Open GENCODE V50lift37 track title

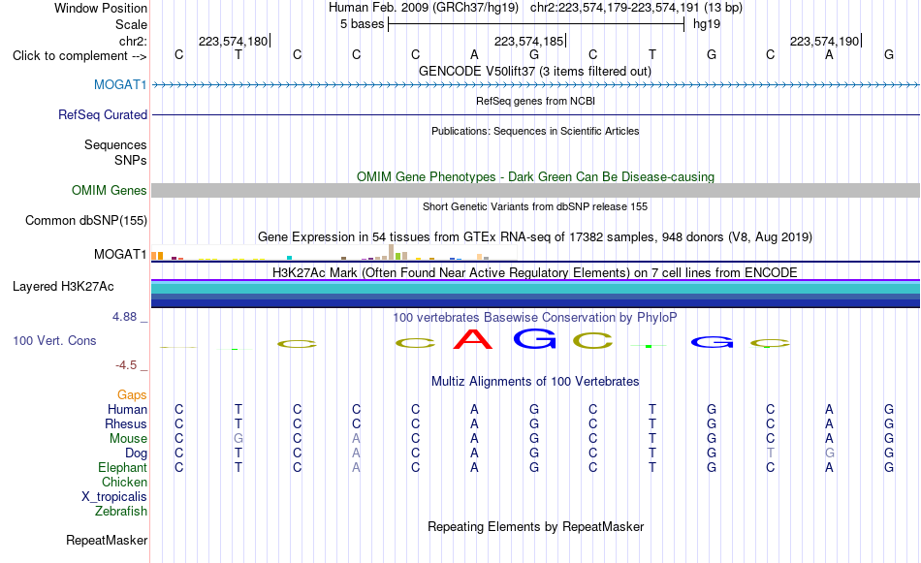pyautogui.click(x=534, y=71)
